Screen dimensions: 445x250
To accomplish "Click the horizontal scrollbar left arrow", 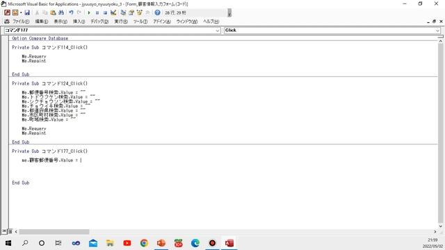I will [16, 231].
